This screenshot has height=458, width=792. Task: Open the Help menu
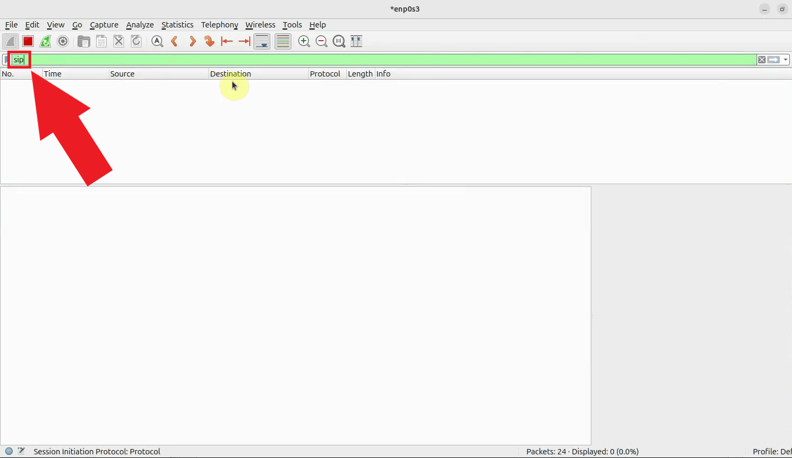click(x=317, y=25)
